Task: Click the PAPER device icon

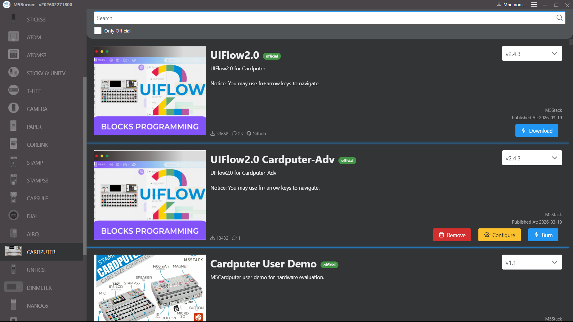Action: [x=13, y=126]
